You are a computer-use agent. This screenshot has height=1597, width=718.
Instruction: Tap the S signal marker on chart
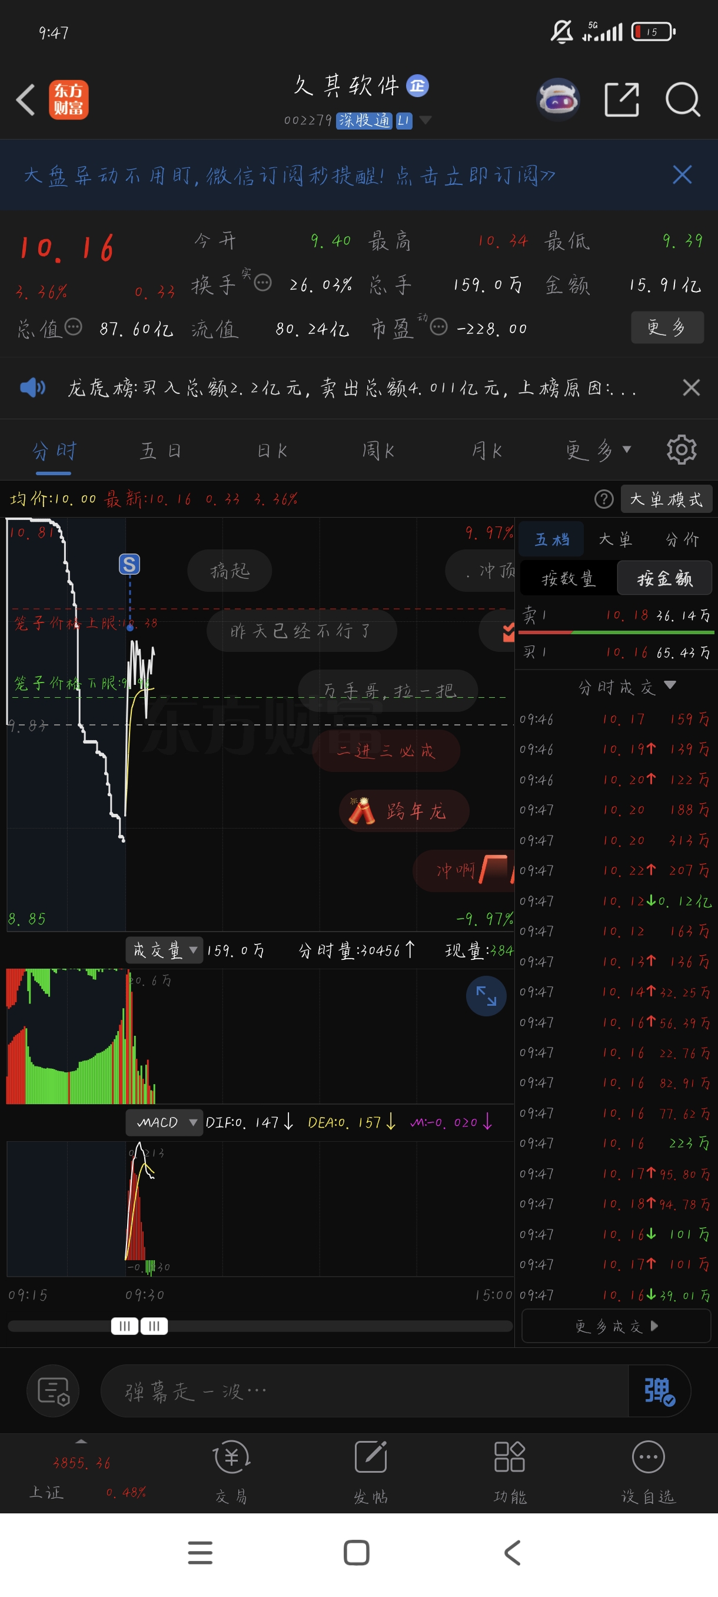[x=129, y=564]
